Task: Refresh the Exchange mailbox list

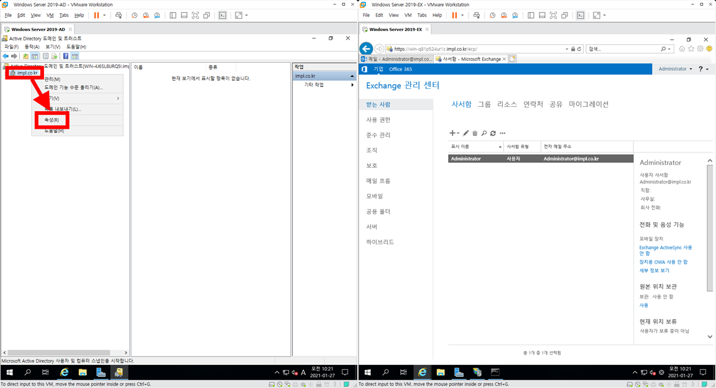Action: (x=493, y=133)
